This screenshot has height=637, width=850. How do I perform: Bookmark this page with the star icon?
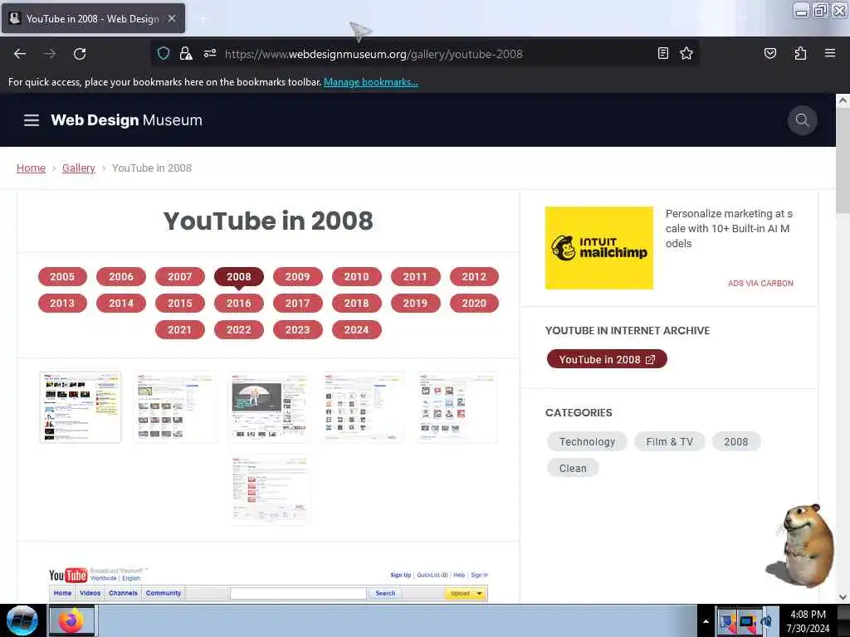(x=686, y=53)
